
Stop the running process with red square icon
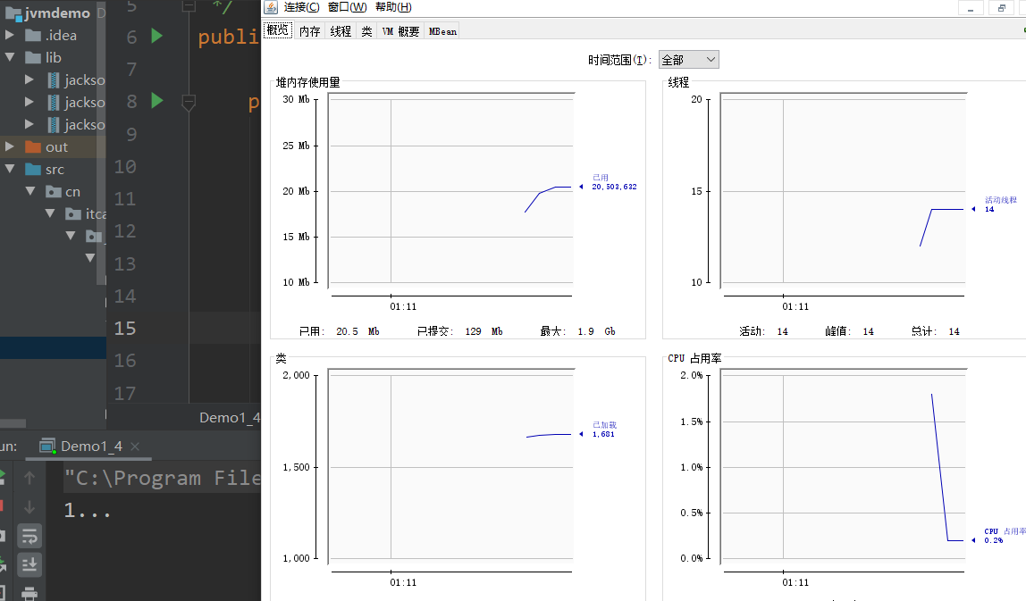coord(4,505)
